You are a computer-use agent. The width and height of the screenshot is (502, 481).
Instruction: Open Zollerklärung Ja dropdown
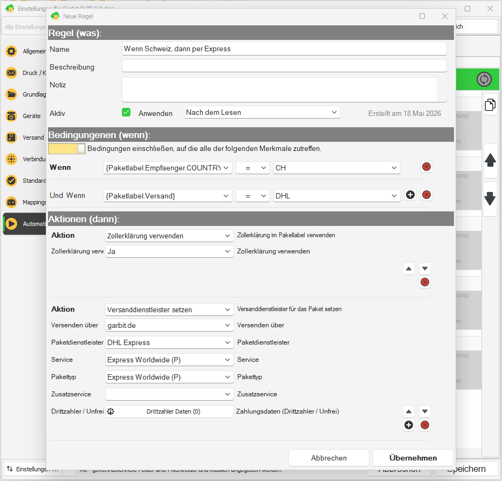coord(169,251)
